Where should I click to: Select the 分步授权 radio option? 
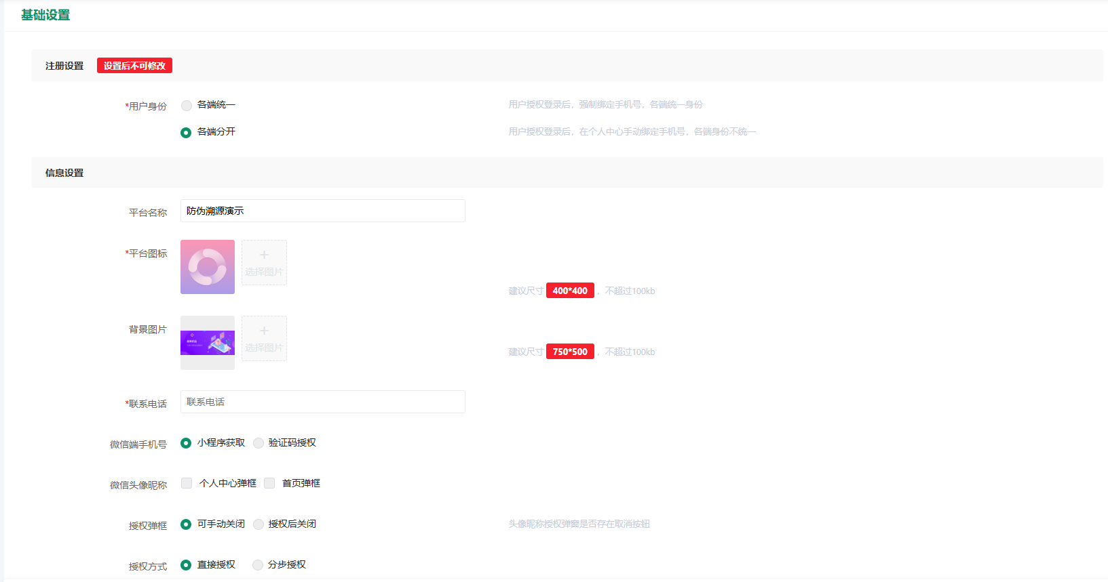point(258,565)
